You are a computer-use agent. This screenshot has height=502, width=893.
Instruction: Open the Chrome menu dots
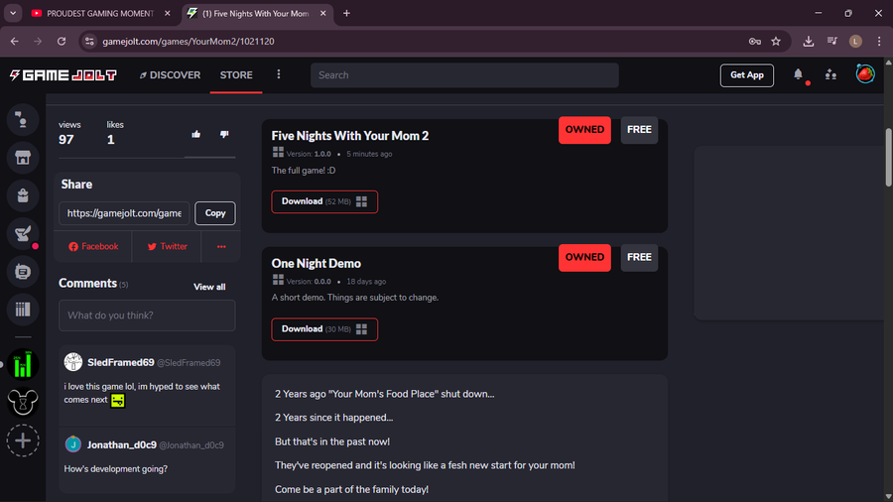[x=879, y=41]
